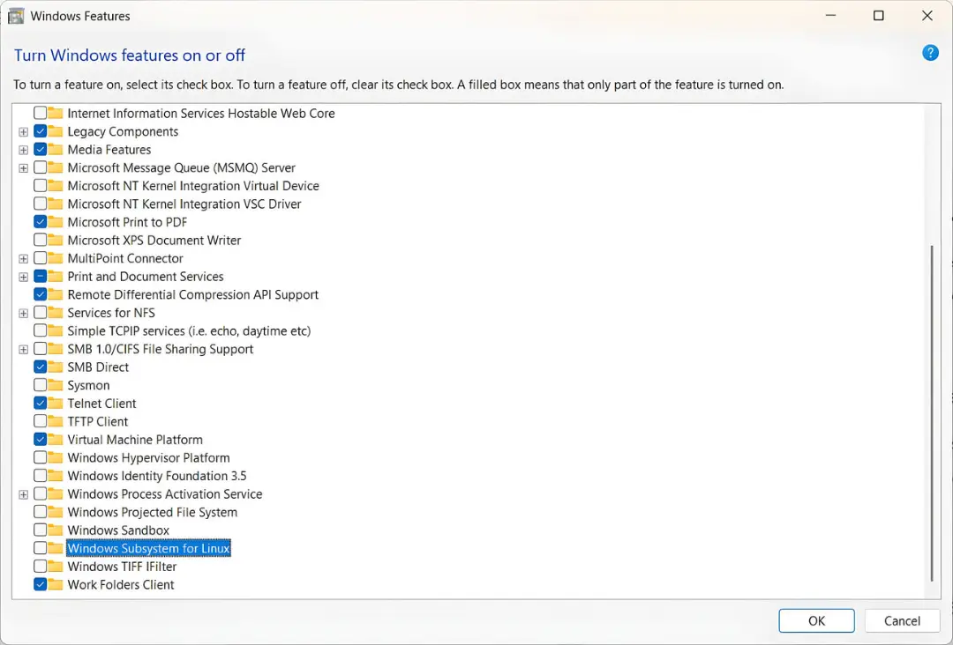
Task: Maximize the Windows Features window
Action: pos(878,16)
